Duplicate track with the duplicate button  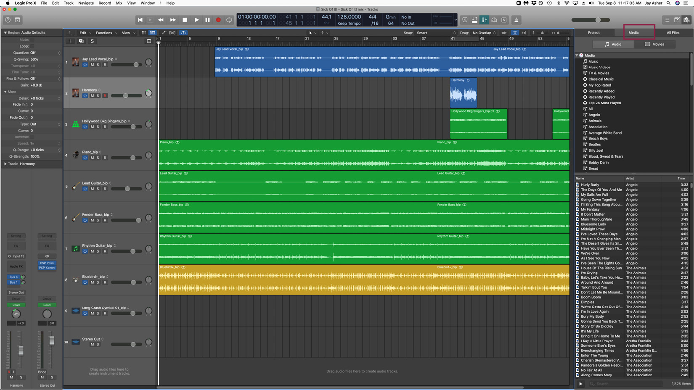tap(81, 41)
